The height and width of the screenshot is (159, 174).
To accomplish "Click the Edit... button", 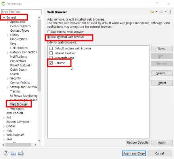I will [x=162, y=56].
